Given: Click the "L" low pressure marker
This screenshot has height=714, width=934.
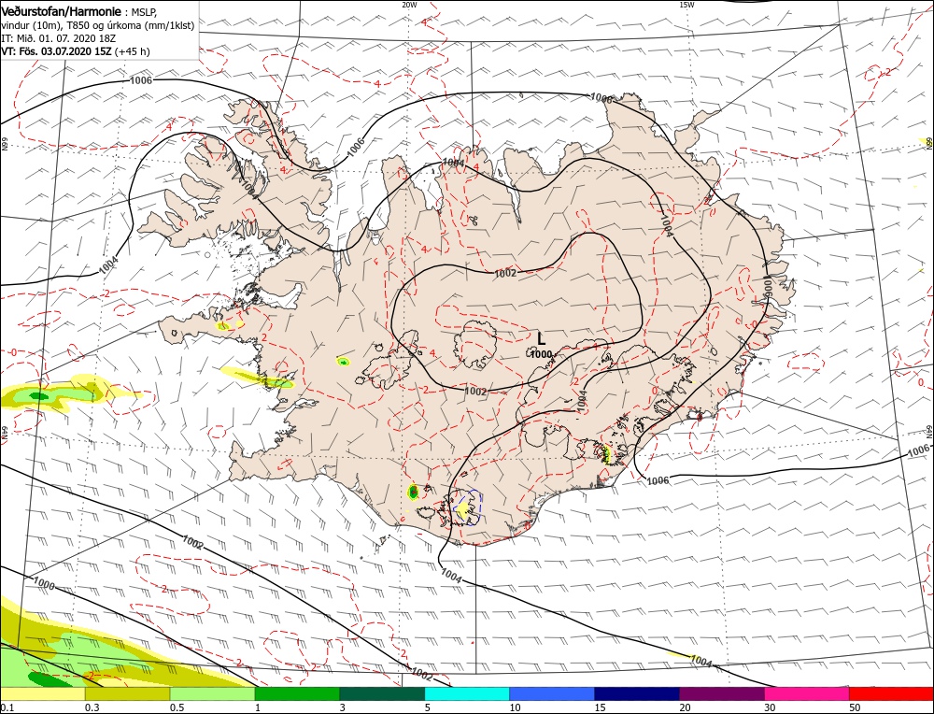Looking at the screenshot, I should (x=541, y=338).
